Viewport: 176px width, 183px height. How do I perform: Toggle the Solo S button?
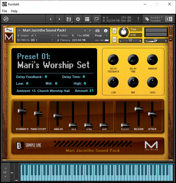coord(115,31)
